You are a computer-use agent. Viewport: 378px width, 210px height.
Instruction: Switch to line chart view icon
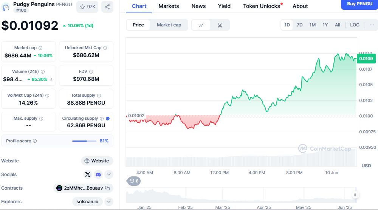(x=201, y=25)
